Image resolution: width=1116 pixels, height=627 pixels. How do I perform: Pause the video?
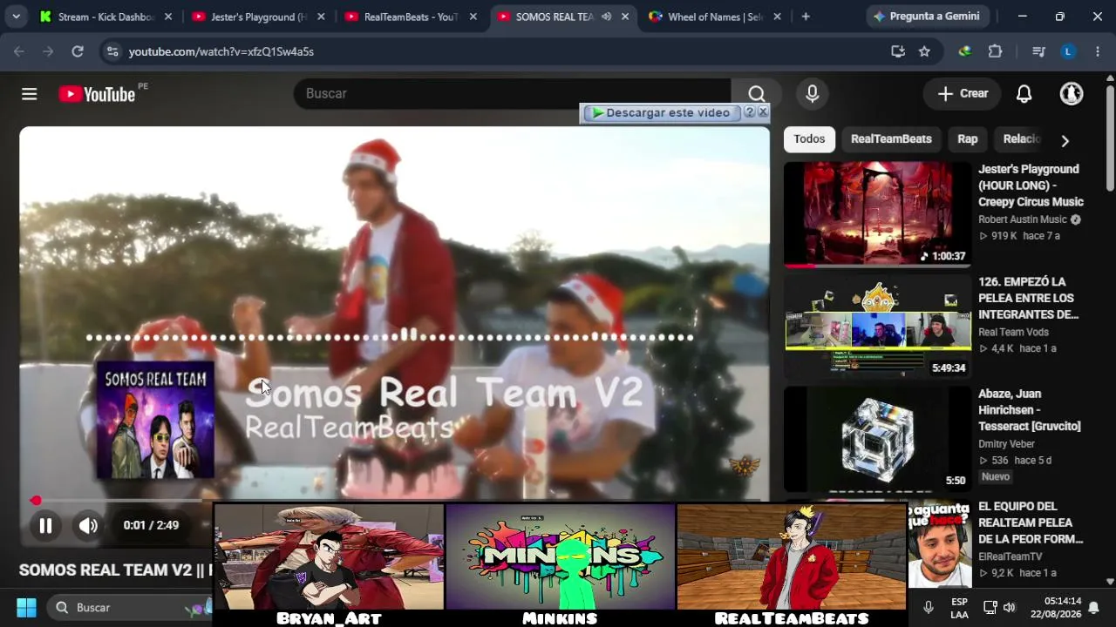tap(45, 525)
